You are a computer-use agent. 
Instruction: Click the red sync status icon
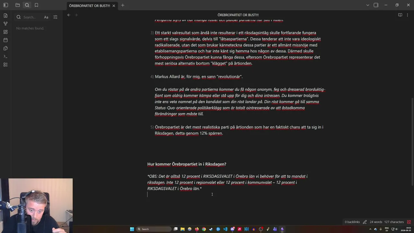(x=409, y=222)
